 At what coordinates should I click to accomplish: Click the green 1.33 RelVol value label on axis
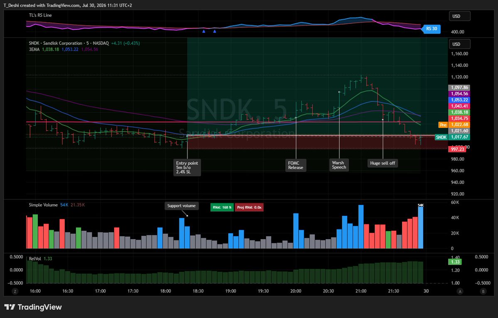455,262
